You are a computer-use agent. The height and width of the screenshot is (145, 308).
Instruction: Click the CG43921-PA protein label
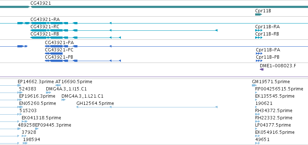[59, 43]
